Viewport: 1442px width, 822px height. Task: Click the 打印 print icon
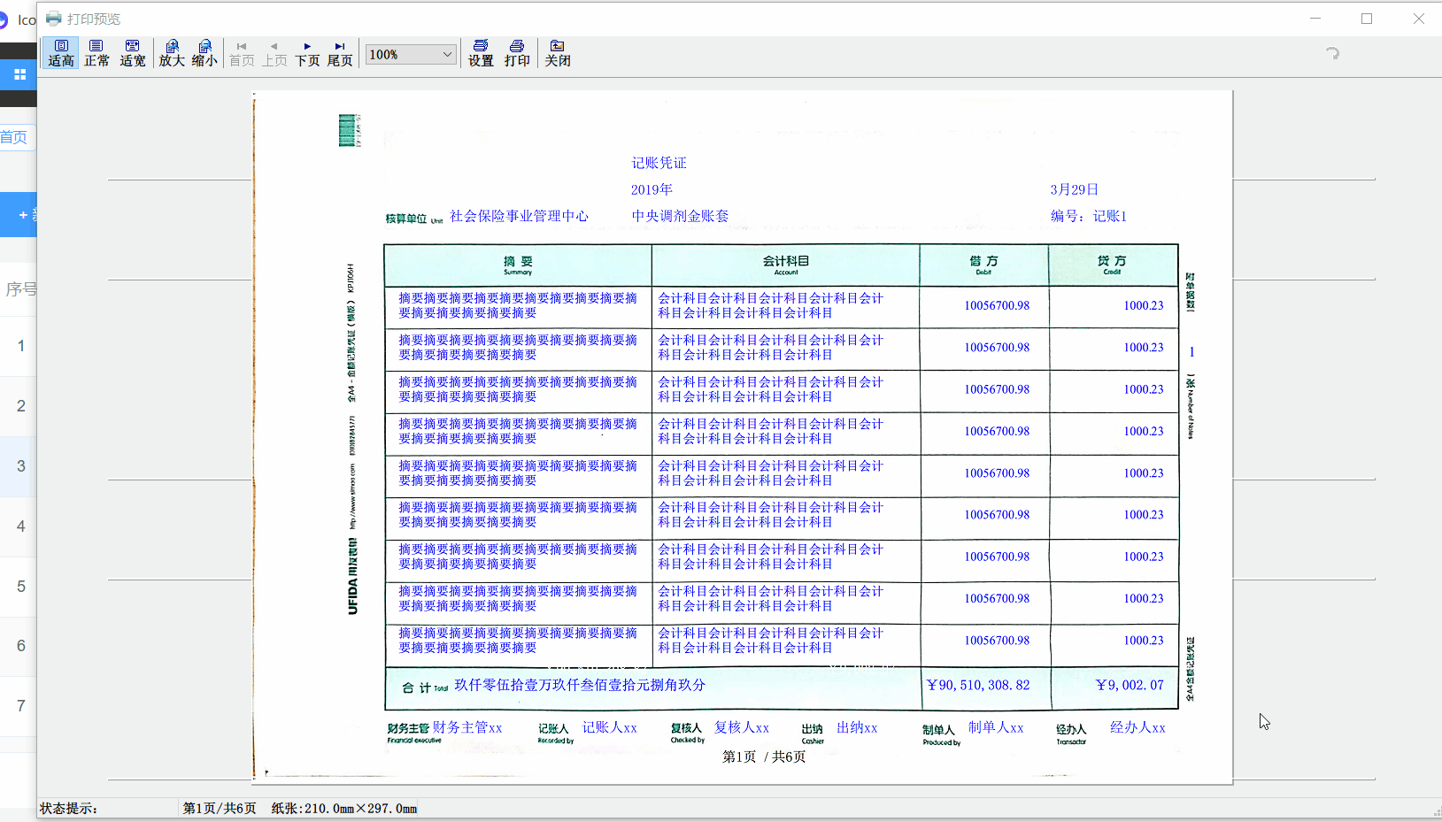tap(518, 53)
